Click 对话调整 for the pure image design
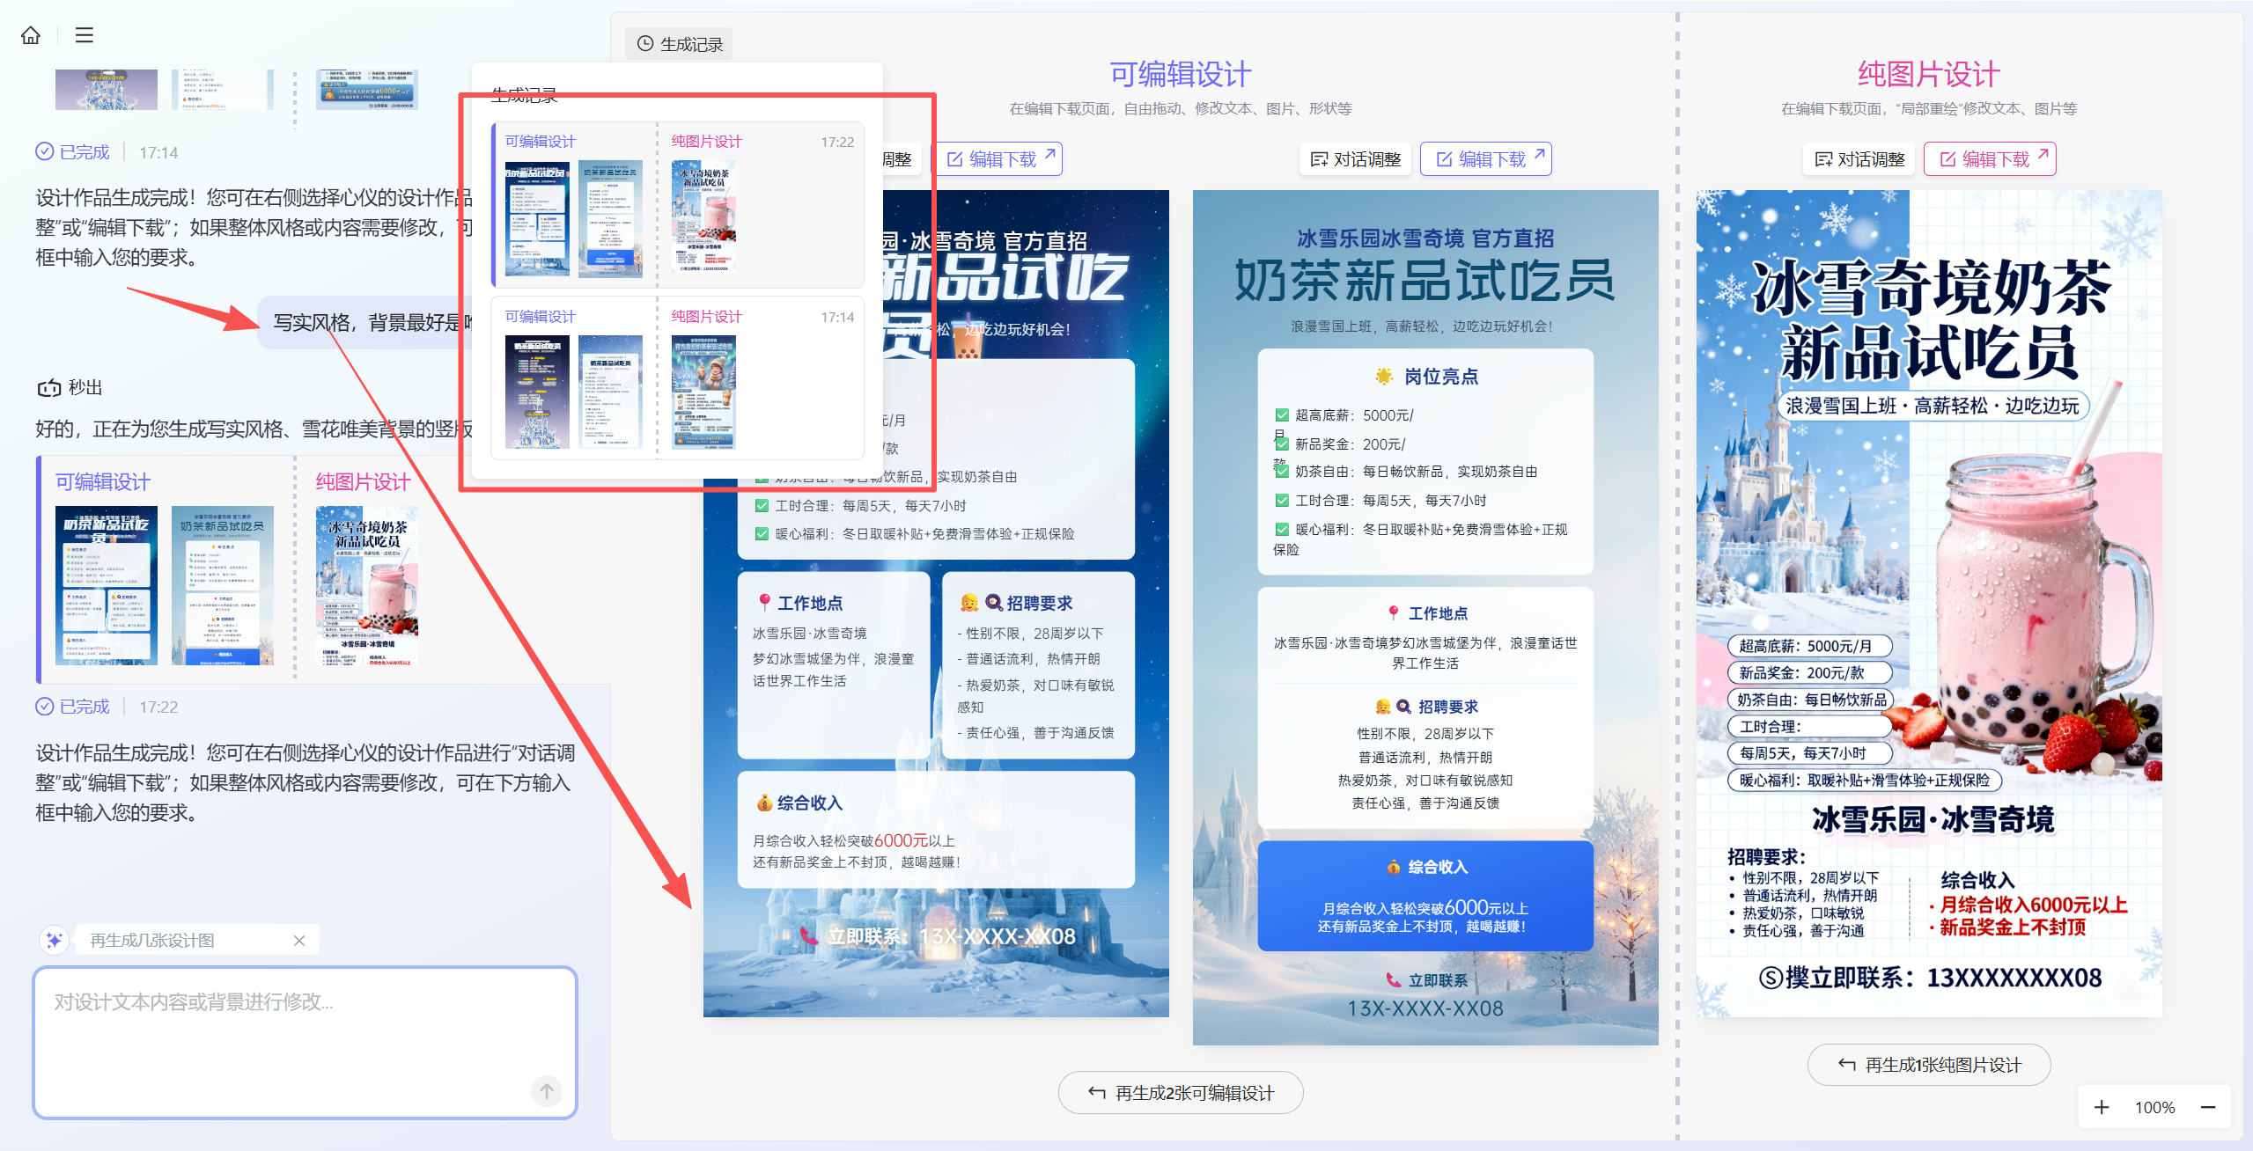This screenshot has height=1151, width=2253. click(x=1859, y=159)
